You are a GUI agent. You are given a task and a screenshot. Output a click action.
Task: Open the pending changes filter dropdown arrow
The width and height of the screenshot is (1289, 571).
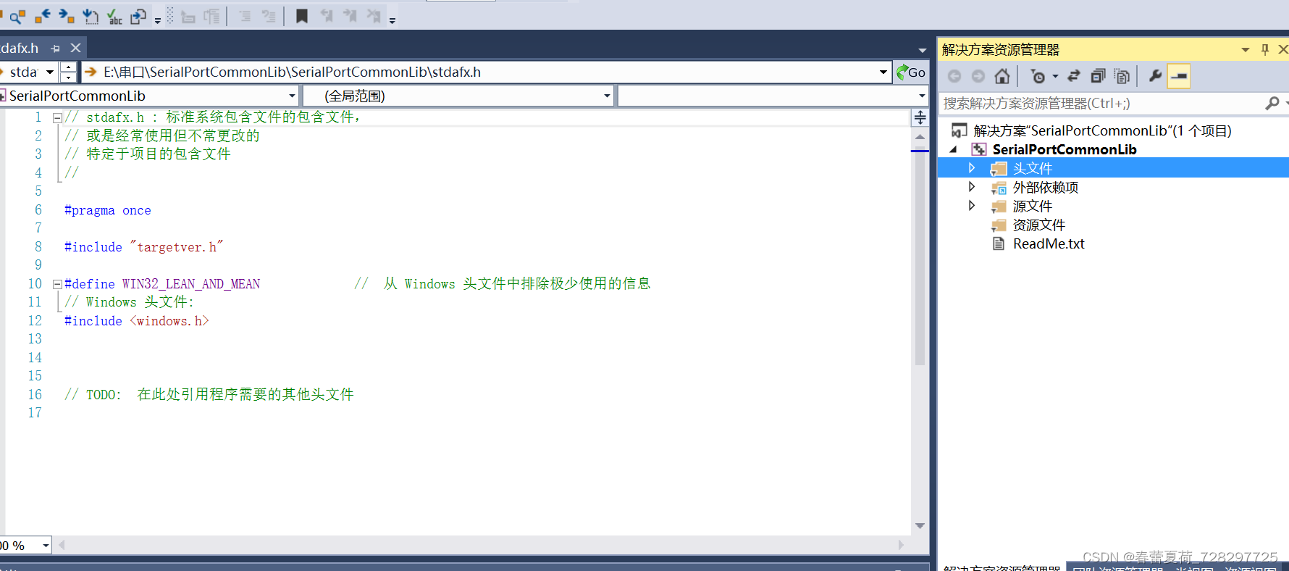[x=1055, y=76]
